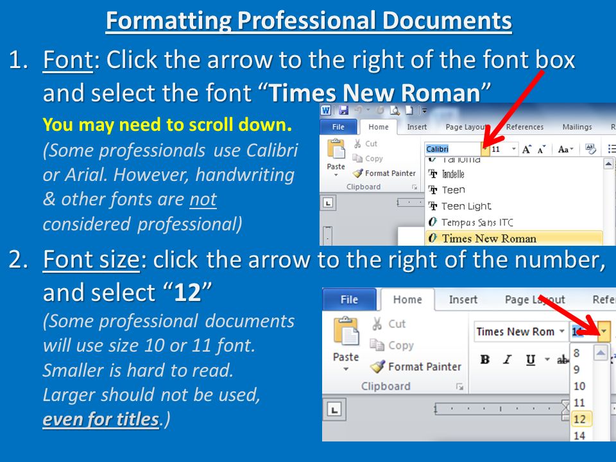Switch to Insert tab in the lower Word screenshot

point(463,300)
